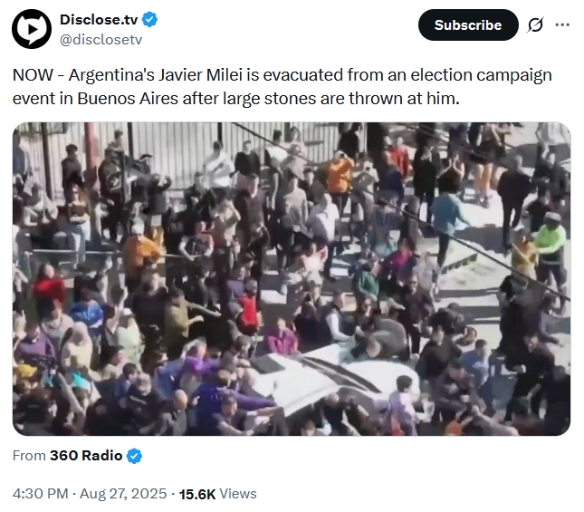The height and width of the screenshot is (512, 584).
Task: Click the 'Views' label in footer
Action: tap(238, 494)
